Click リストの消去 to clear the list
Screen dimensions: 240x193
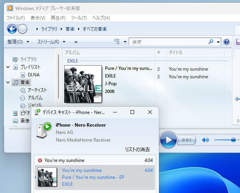click(x=137, y=149)
